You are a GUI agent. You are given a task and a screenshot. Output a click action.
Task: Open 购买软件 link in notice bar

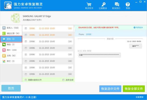(138, 27)
